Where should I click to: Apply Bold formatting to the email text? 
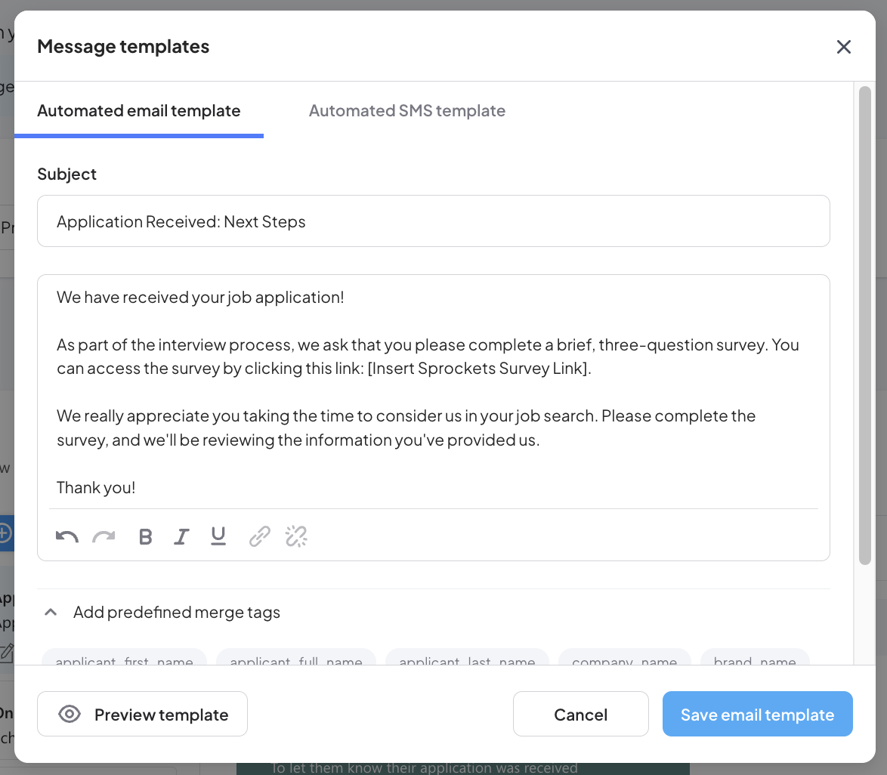coord(145,536)
